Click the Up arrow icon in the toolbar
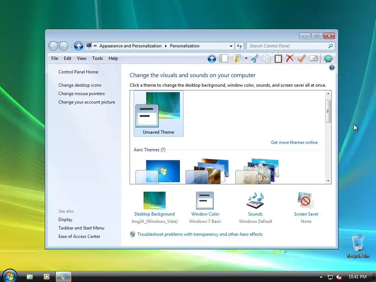 pyautogui.click(x=212, y=58)
